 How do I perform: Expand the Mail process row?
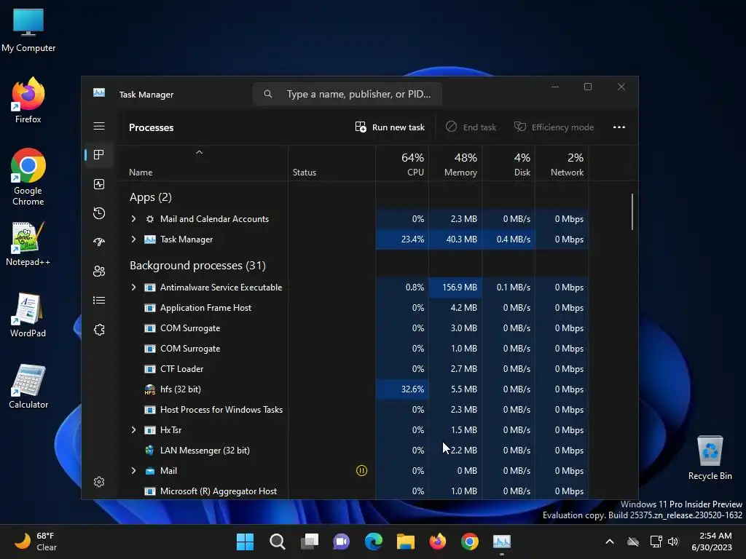click(134, 471)
